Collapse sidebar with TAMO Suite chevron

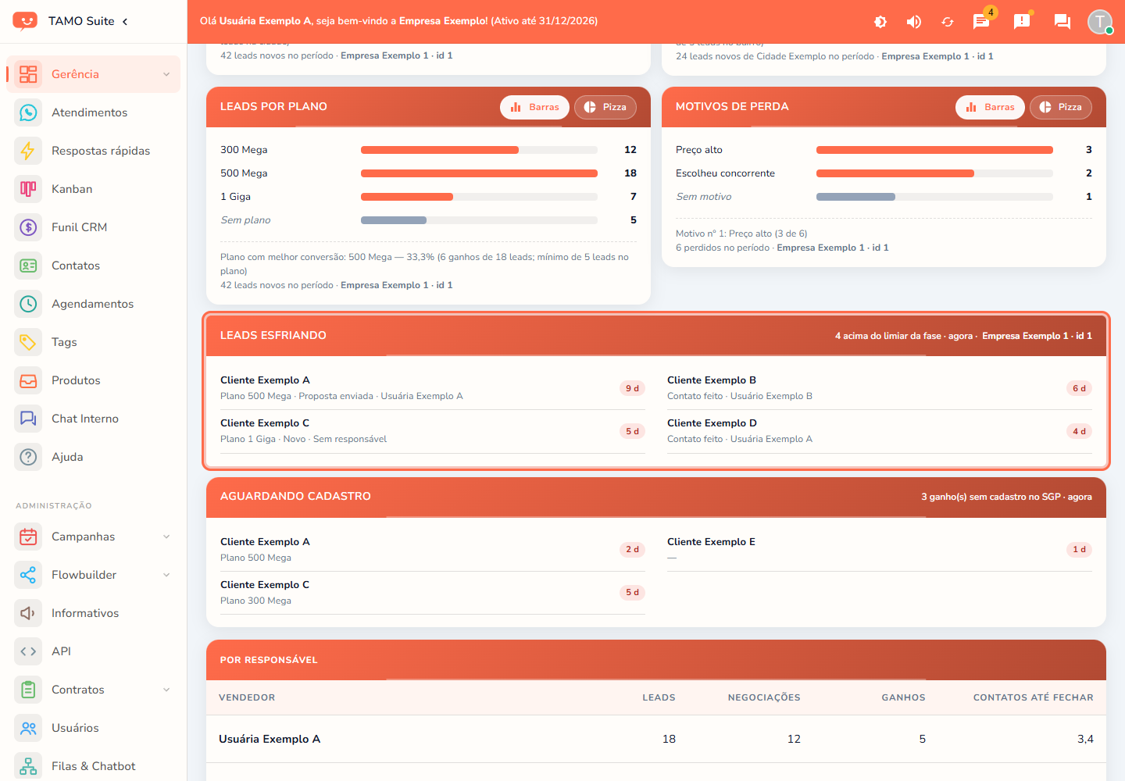(125, 21)
